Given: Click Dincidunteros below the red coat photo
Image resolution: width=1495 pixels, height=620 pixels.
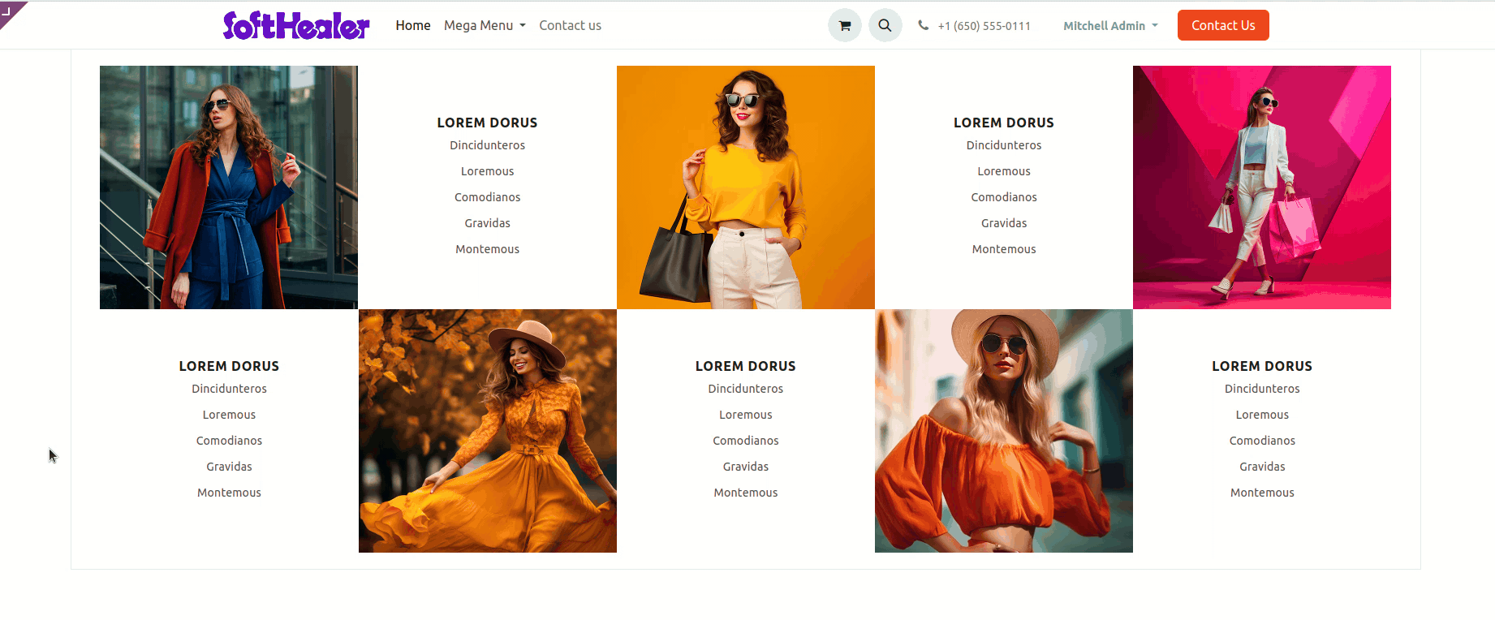Looking at the screenshot, I should tap(230, 389).
